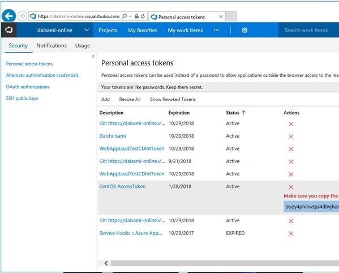This screenshot has width=339, height=273.
Task: Click the horizontal scrollbar track
Action: [225, 263]
